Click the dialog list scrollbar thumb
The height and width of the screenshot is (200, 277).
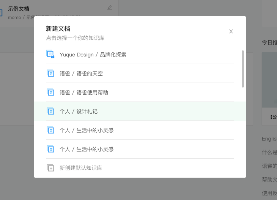(x=243, y=69)
